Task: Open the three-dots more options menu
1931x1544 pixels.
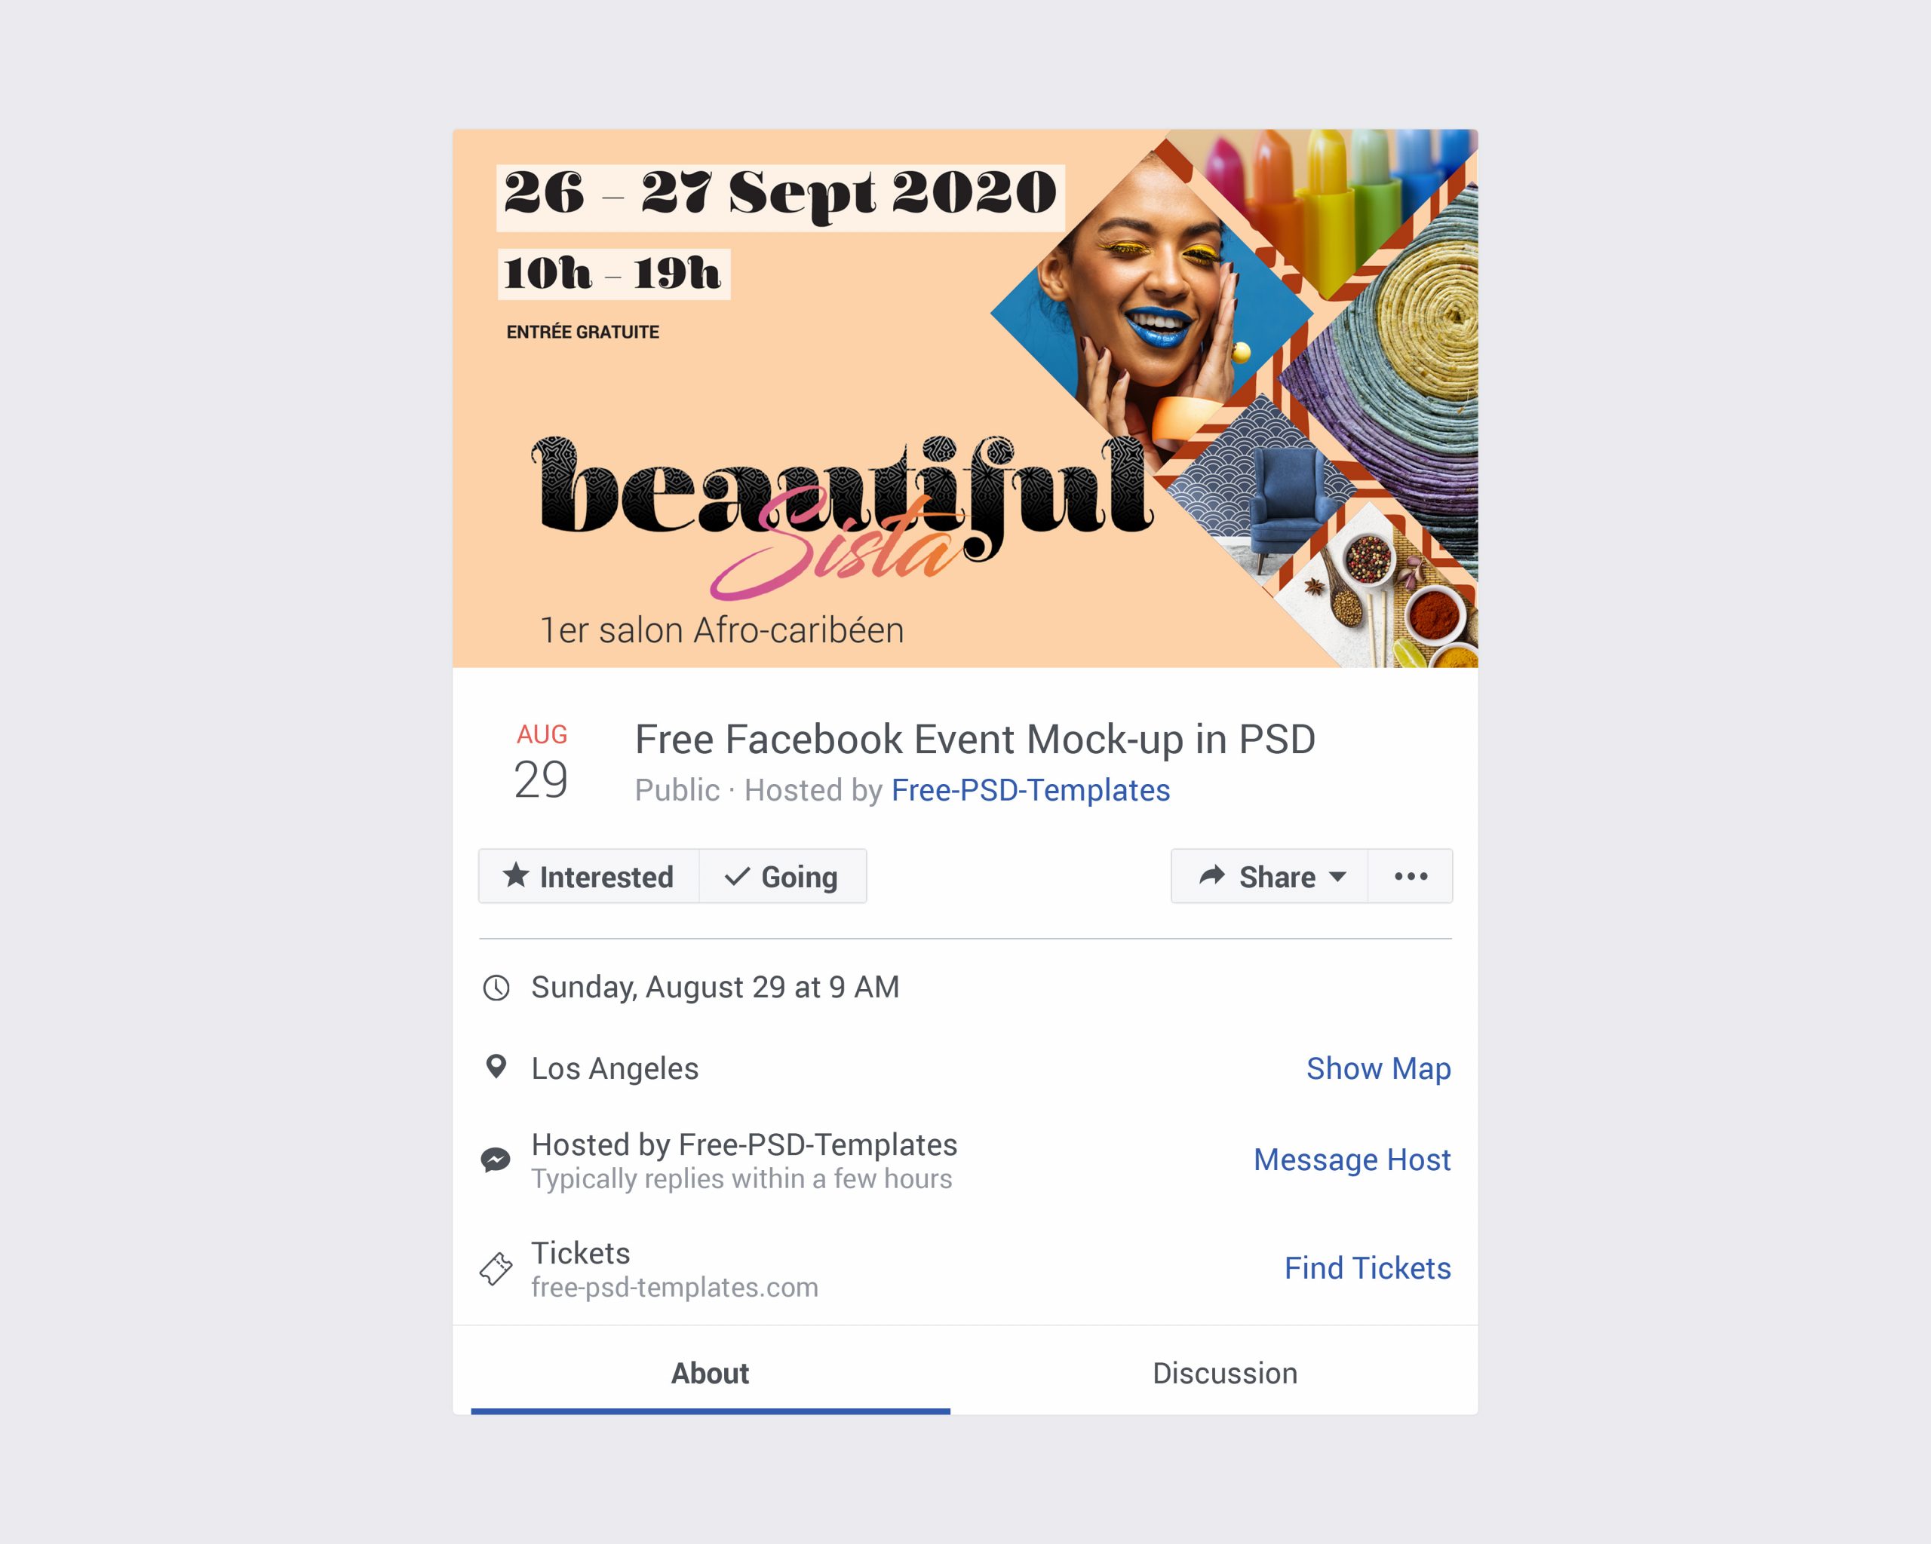Action: (x=1411, y=876)
